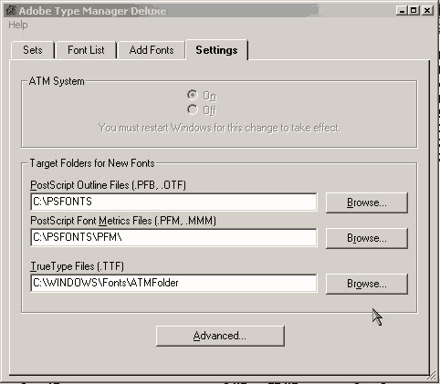Click the TrueType ATMFolder path field
Viewport: 440px width, 384px height.
pyautogui.click(x=173, y=283)
